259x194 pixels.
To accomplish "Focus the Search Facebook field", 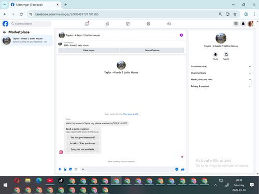I will tap(31, 24).
